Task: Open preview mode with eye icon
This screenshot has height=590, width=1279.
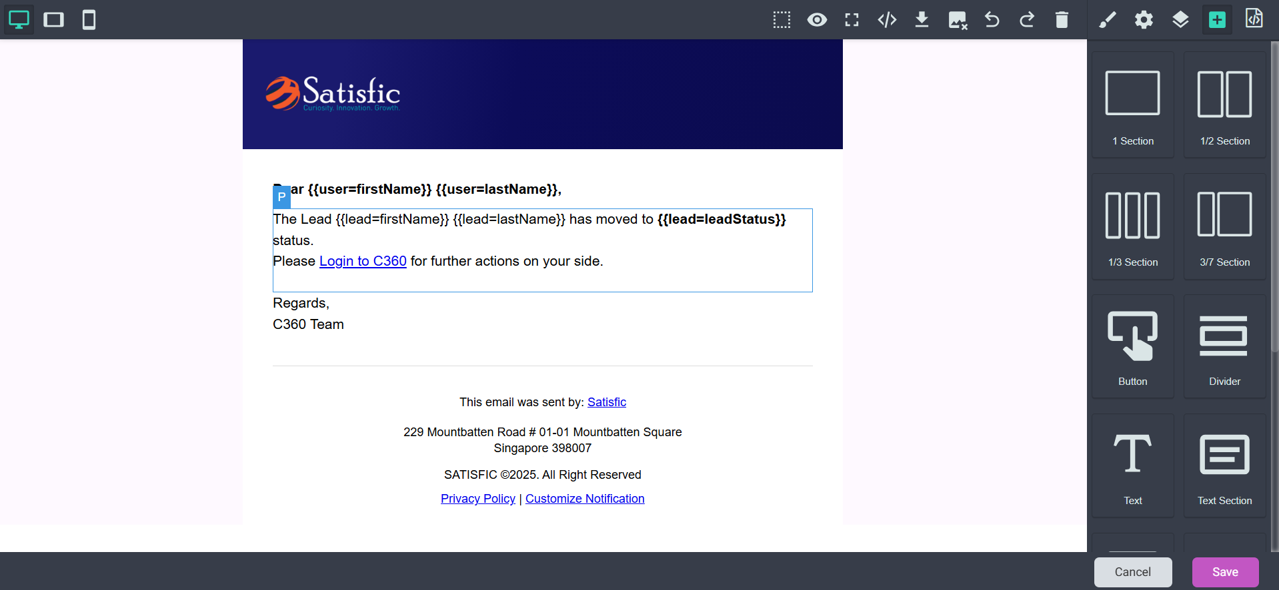Action: [817, 20]
